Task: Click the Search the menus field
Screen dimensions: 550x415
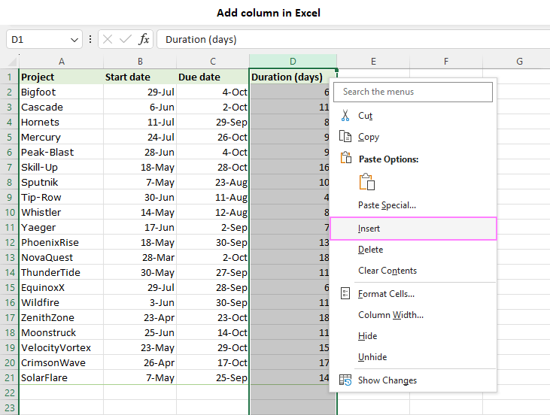Action: pos(413,92)
